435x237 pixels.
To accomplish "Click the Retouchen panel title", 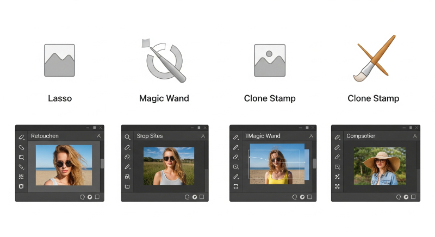I will (x=45, y=136).
